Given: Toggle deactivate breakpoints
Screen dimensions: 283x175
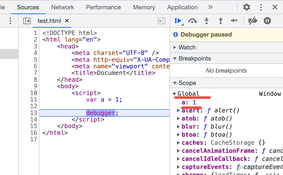Looking at the screenshot, I should pos(252,21).
